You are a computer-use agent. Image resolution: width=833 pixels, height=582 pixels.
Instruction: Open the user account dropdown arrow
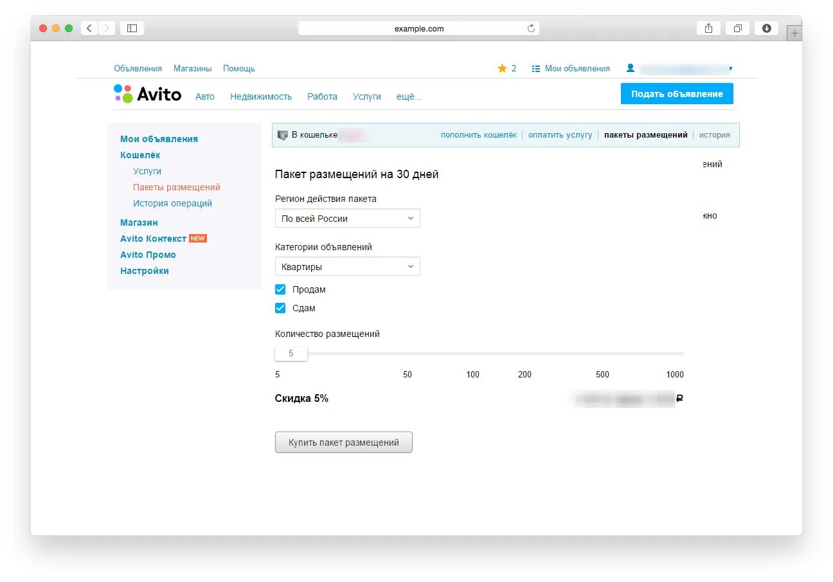(731, 69)
